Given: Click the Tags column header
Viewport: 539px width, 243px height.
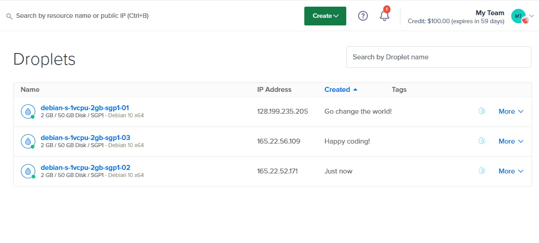Looking at the screenshot, I should (x=399, y=90).
